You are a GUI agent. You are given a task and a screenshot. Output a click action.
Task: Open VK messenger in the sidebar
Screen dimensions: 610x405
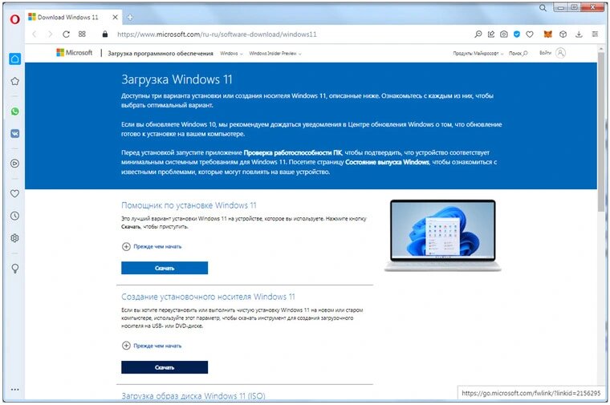pyautogui.click(x=14, y=134)
